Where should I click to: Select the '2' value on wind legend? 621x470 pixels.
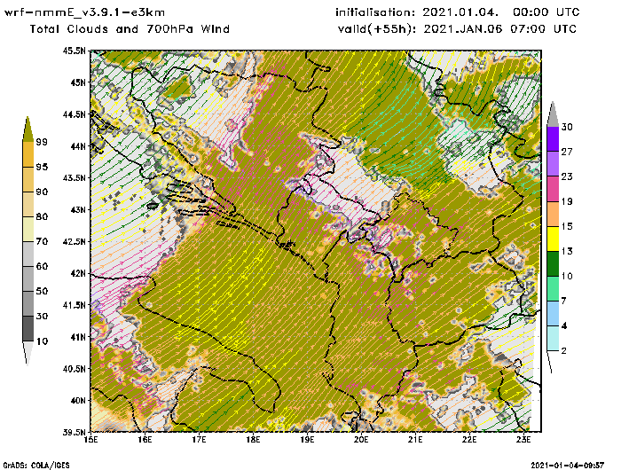tap(564, 350)
